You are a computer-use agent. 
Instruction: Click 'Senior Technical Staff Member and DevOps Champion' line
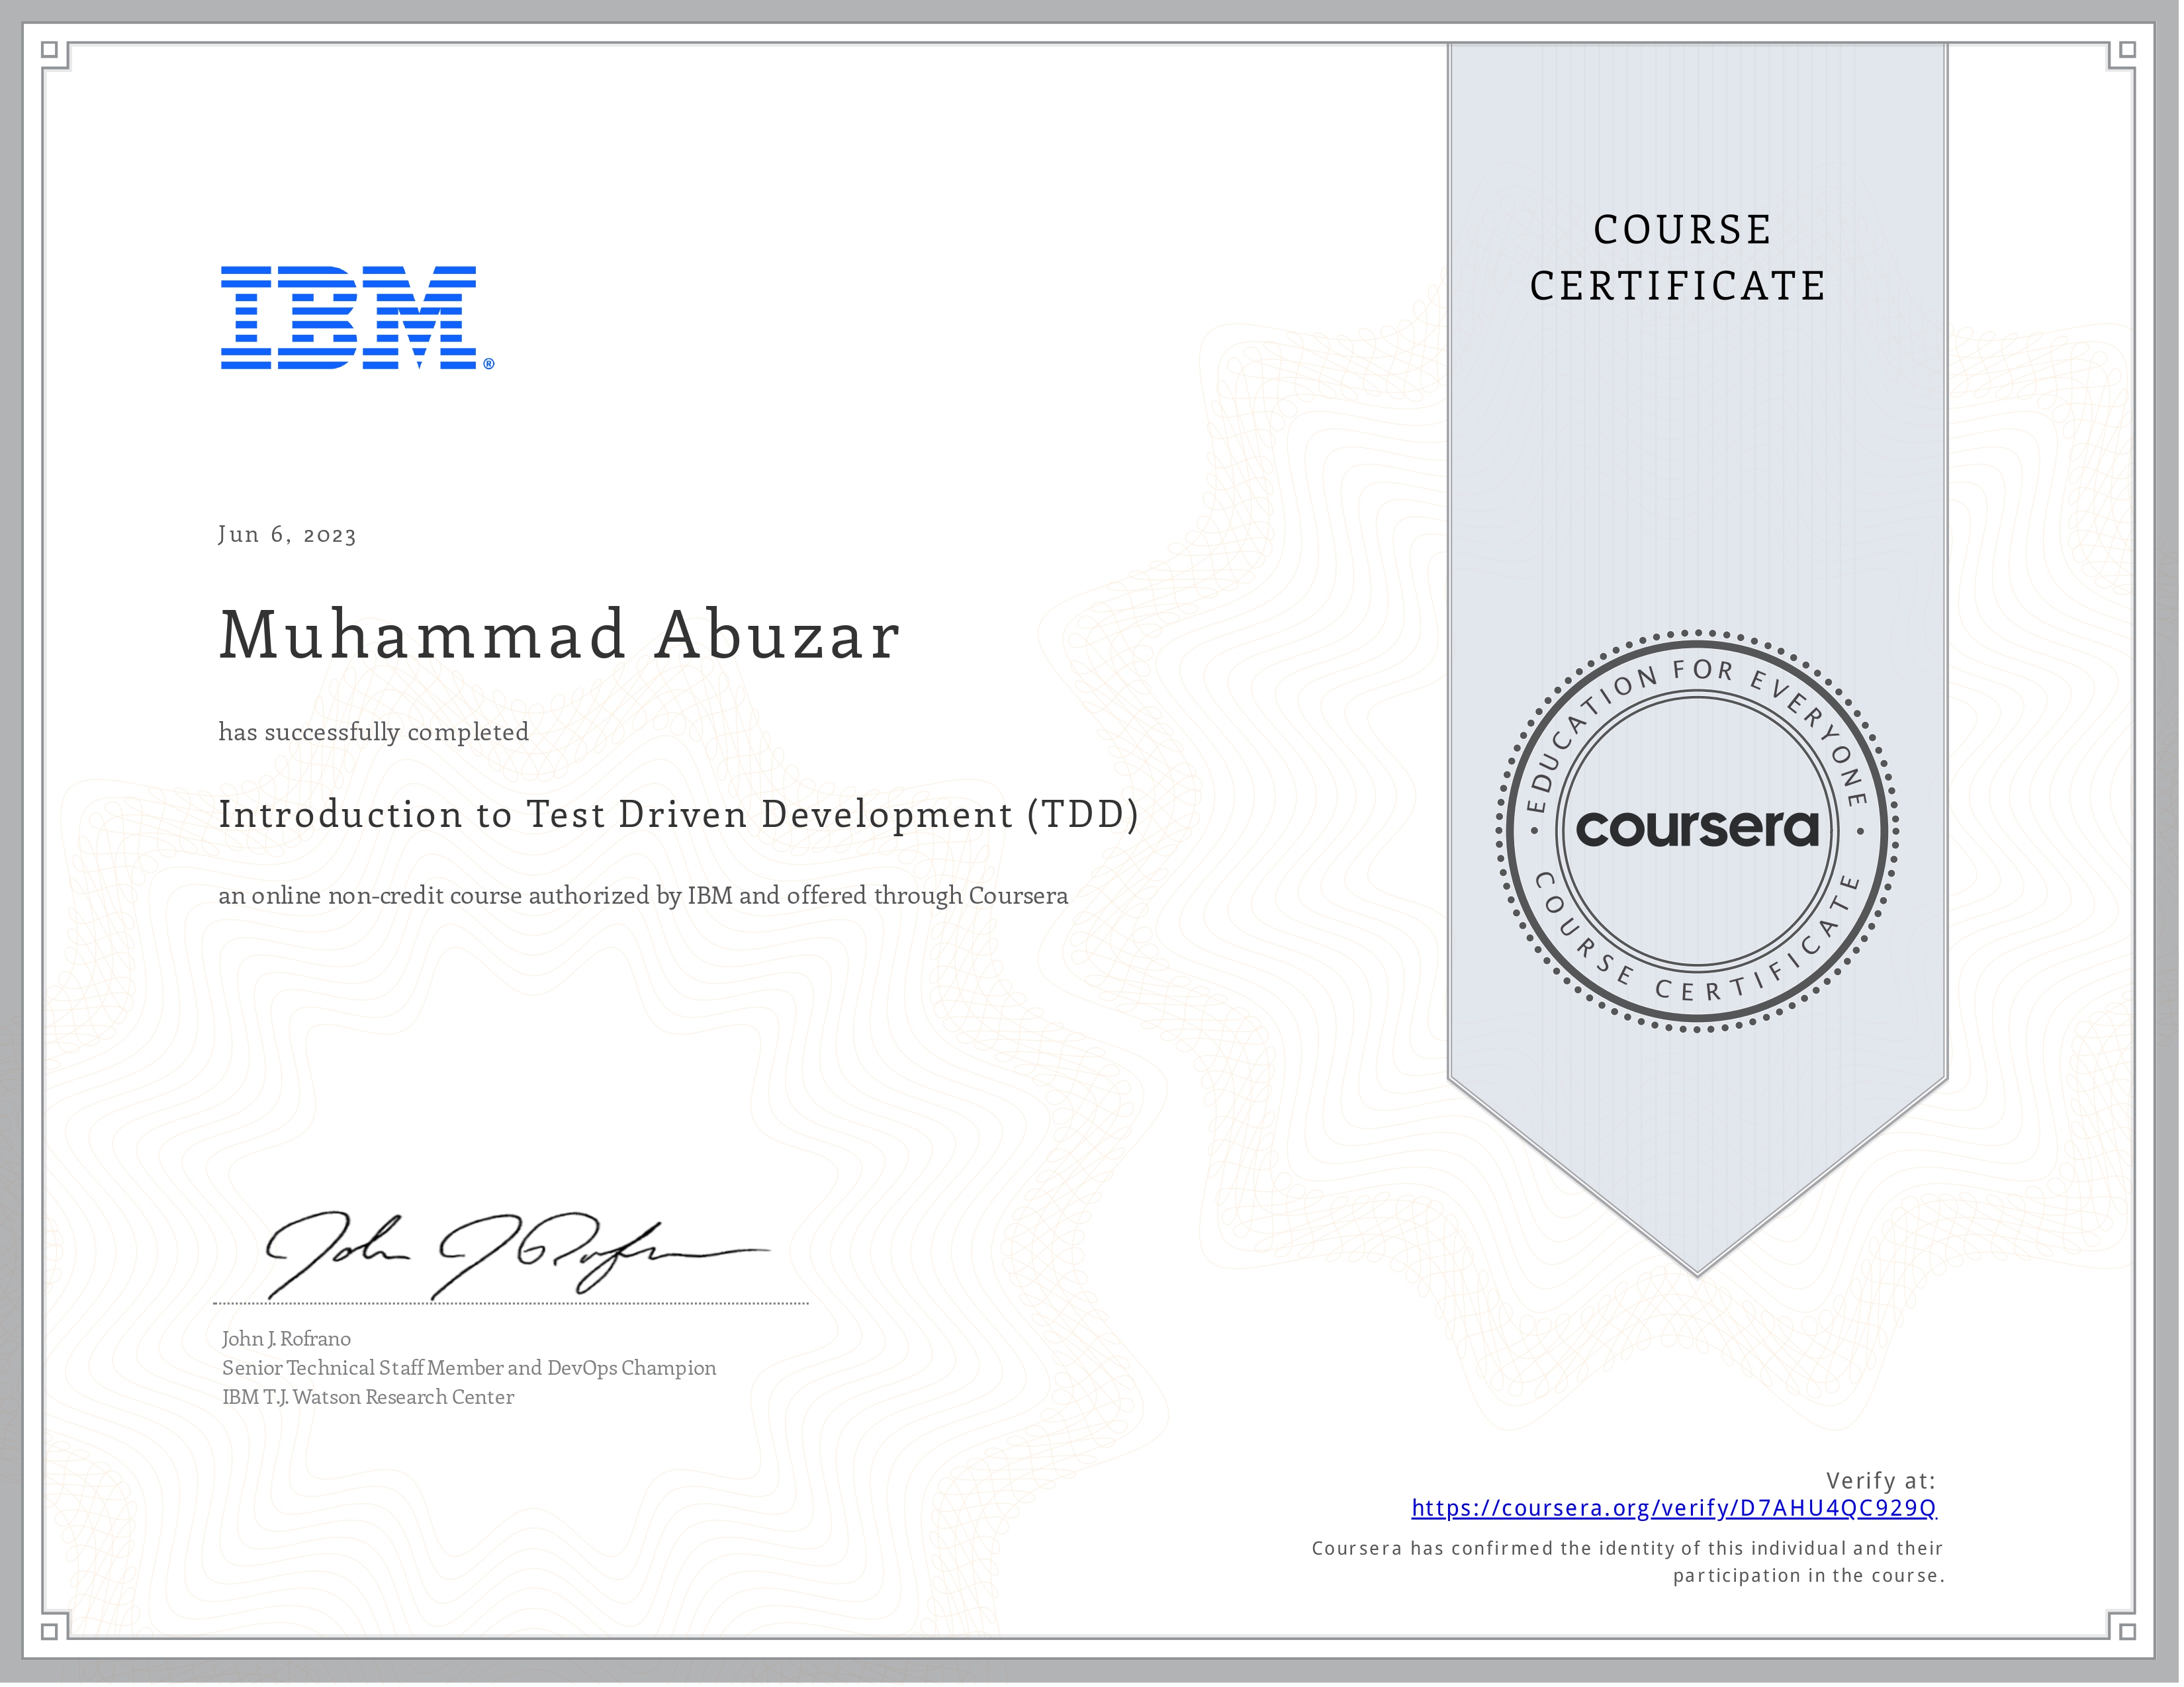[x=468, y=1367]
